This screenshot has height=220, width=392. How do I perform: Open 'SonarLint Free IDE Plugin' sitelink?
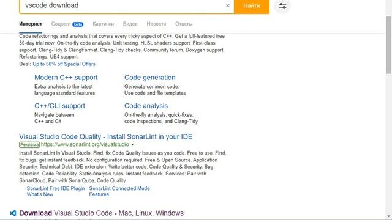coord(56,189)
